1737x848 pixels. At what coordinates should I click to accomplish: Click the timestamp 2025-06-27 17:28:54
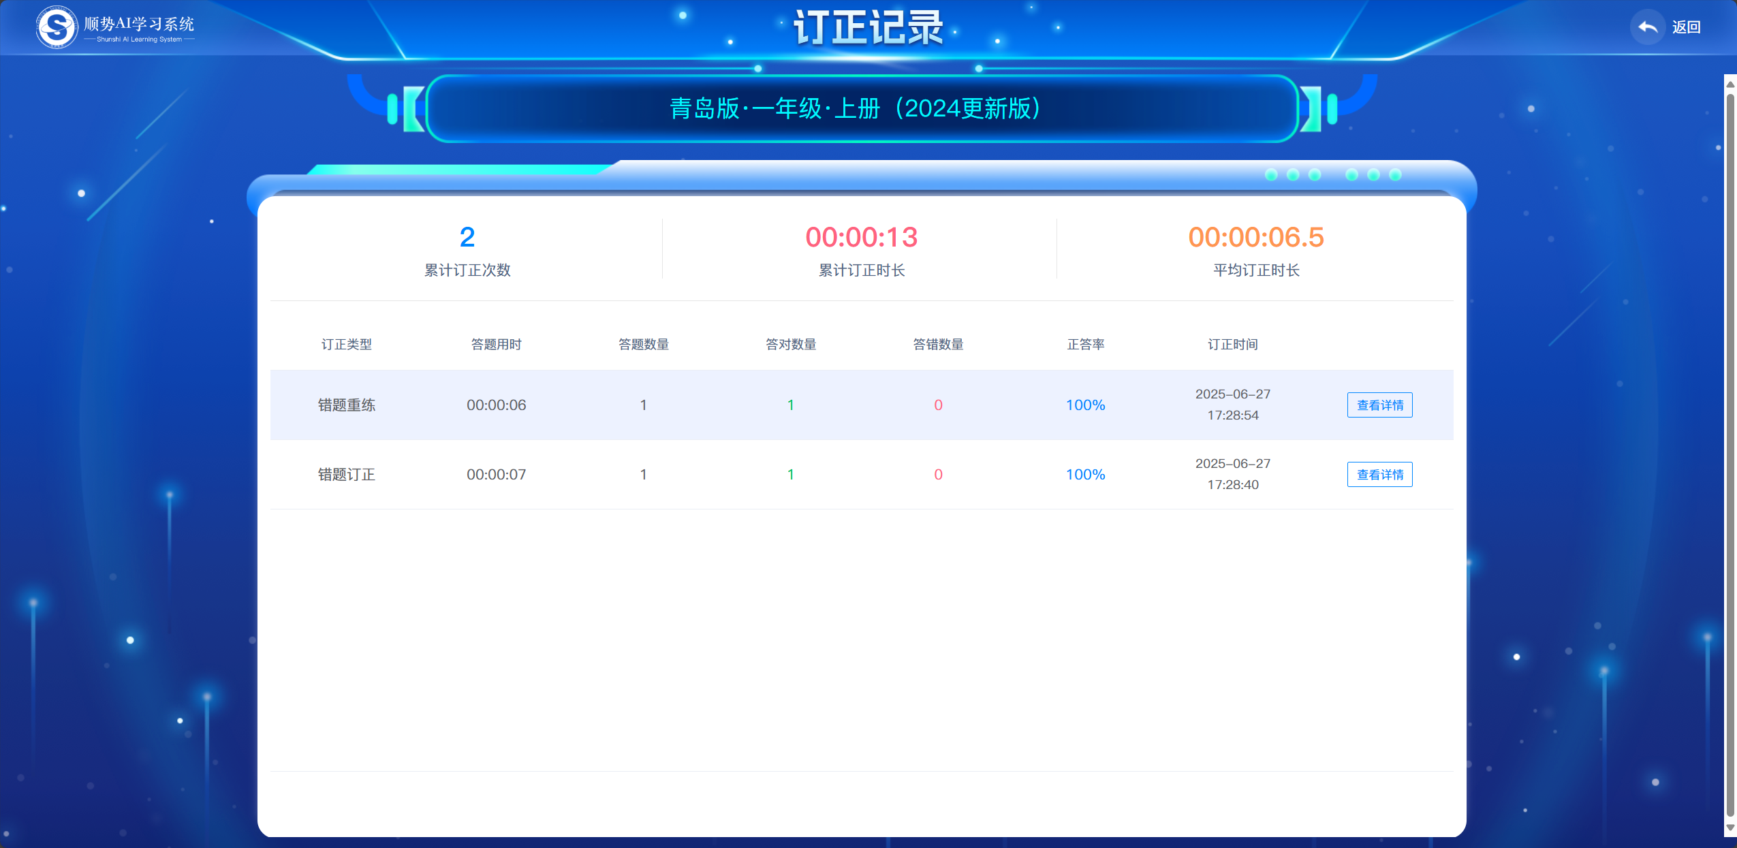[x=1233, y=405]
